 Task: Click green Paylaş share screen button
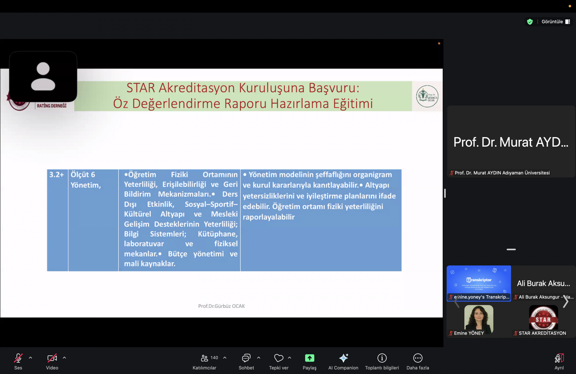[309, 358]
